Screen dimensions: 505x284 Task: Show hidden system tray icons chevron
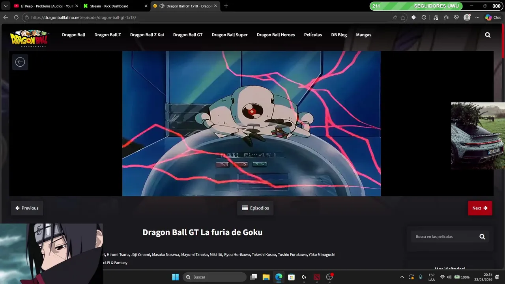click(x=402, y=277)
